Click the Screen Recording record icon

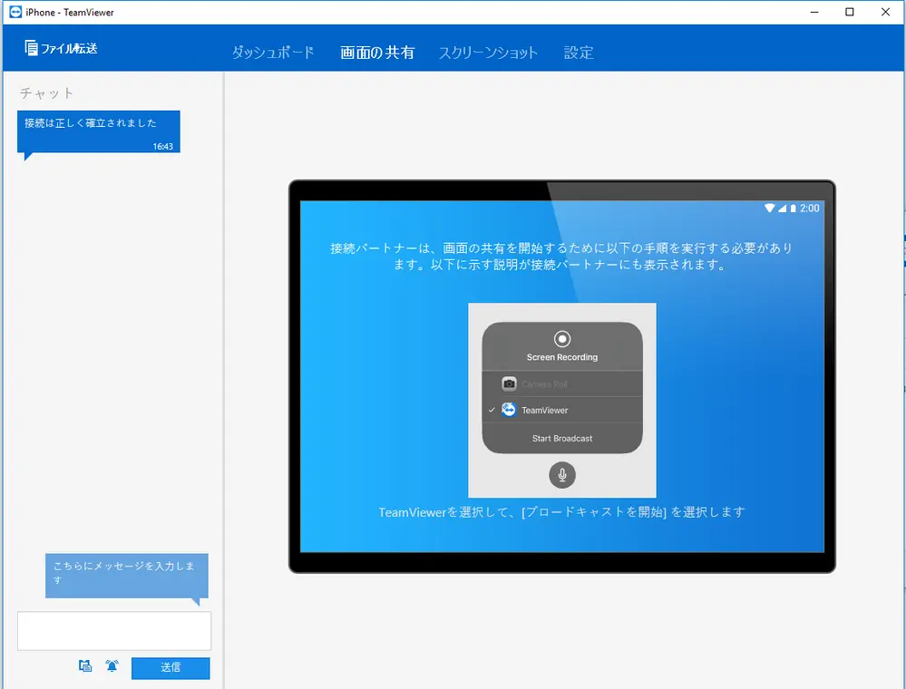[x=562, y=338]
